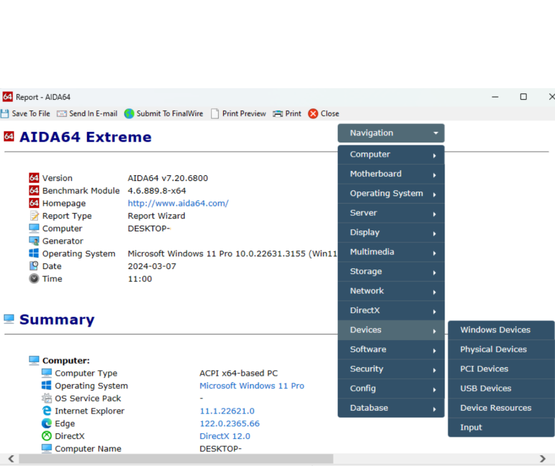Choose Input from the Devices submenu
555x466 pixels.
point(501,427)
